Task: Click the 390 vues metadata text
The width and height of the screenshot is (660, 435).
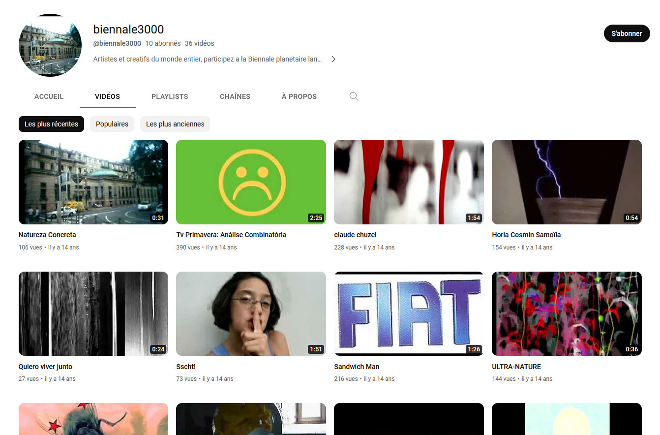Action: coord(188,248)
